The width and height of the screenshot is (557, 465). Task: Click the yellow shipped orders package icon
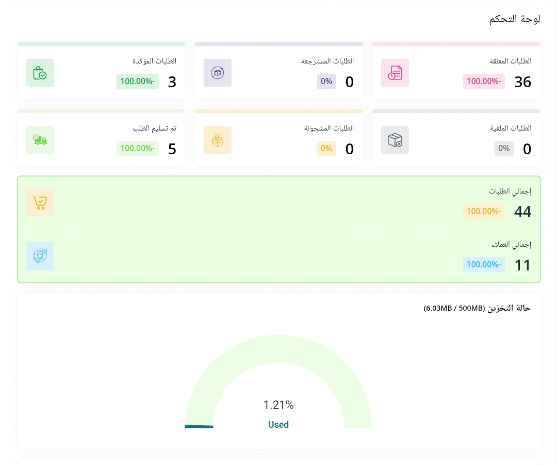click(217, 140)
